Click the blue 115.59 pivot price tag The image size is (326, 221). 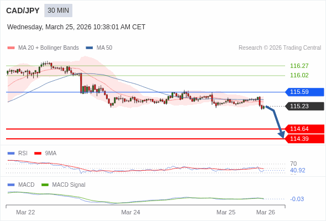(x=304, y=92)
